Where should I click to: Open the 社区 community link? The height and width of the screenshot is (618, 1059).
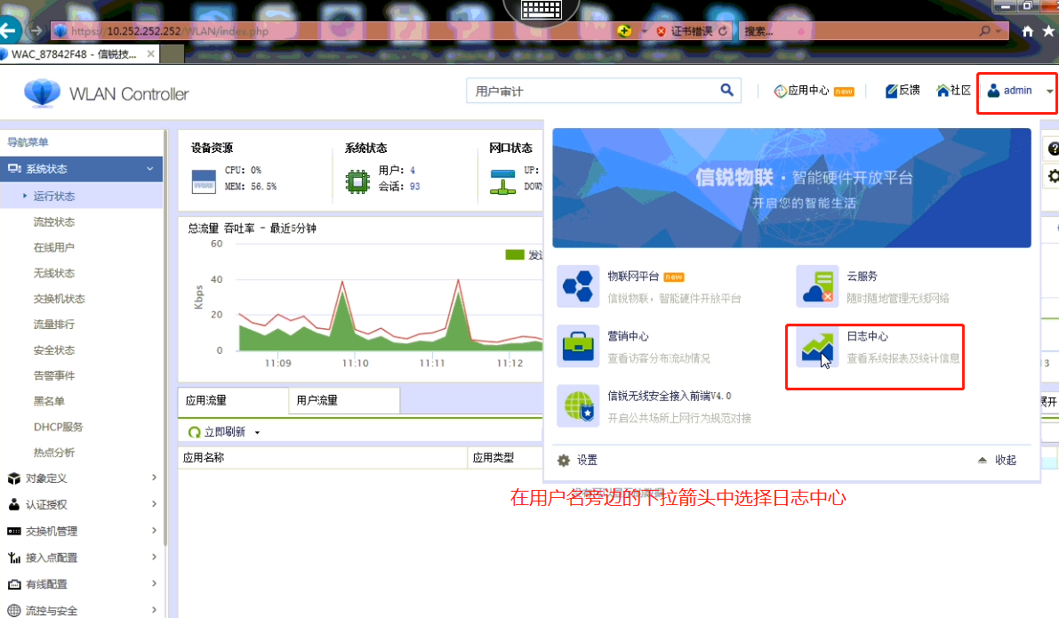pos(954,91)
